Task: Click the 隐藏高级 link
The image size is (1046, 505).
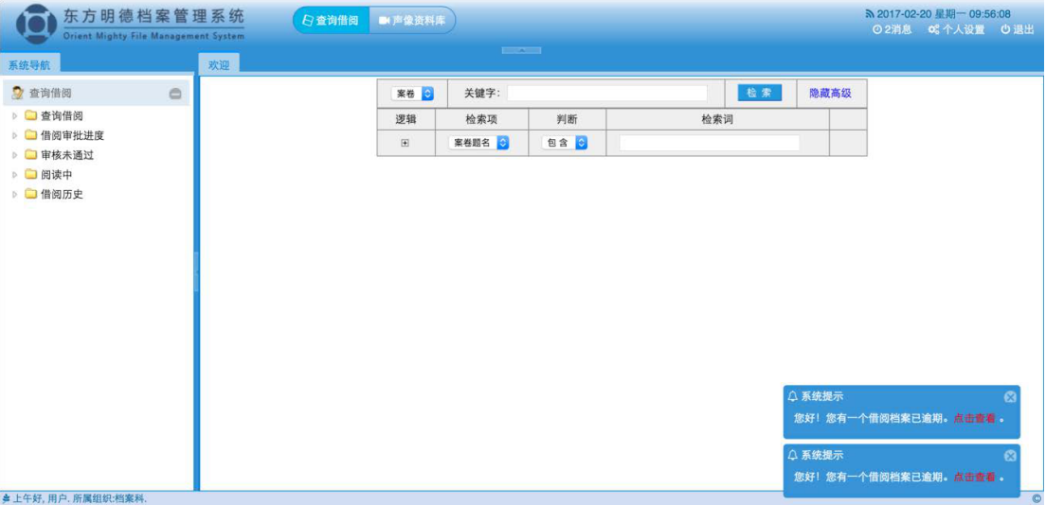Action: [830, 94]
